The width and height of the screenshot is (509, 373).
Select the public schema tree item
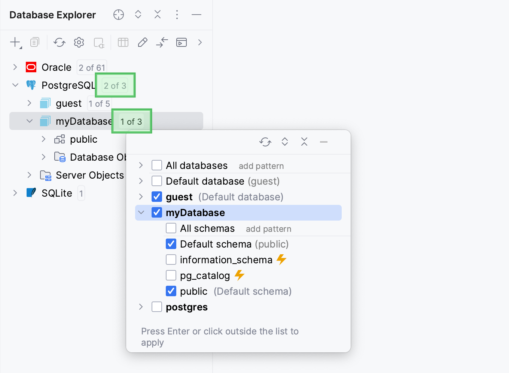point(83,139)
